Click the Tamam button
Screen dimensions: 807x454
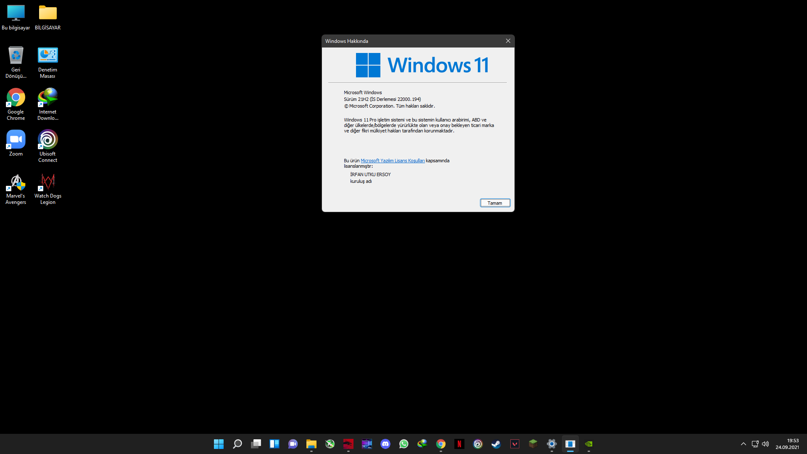[495, 203]
